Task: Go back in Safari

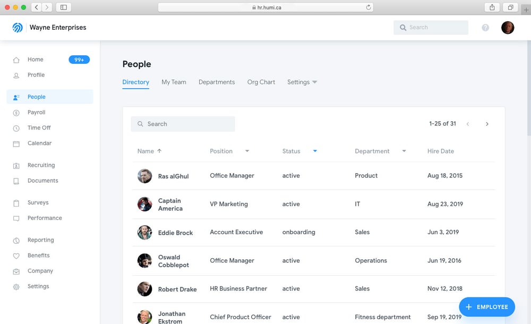Action: pyautogui.click(x=36, y=7)
